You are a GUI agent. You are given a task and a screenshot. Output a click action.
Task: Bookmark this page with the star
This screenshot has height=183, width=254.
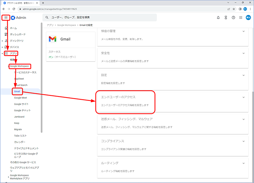[234, 9]
